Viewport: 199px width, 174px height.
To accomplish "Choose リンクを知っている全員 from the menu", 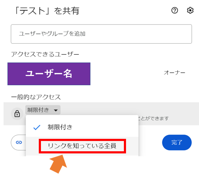I will click(82, 146).
